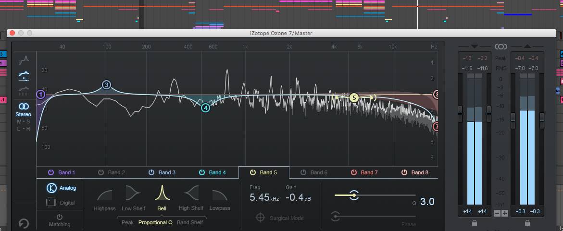Switch to M·S mid/side mode
The image size is (563, 231).
coord(24,122)
